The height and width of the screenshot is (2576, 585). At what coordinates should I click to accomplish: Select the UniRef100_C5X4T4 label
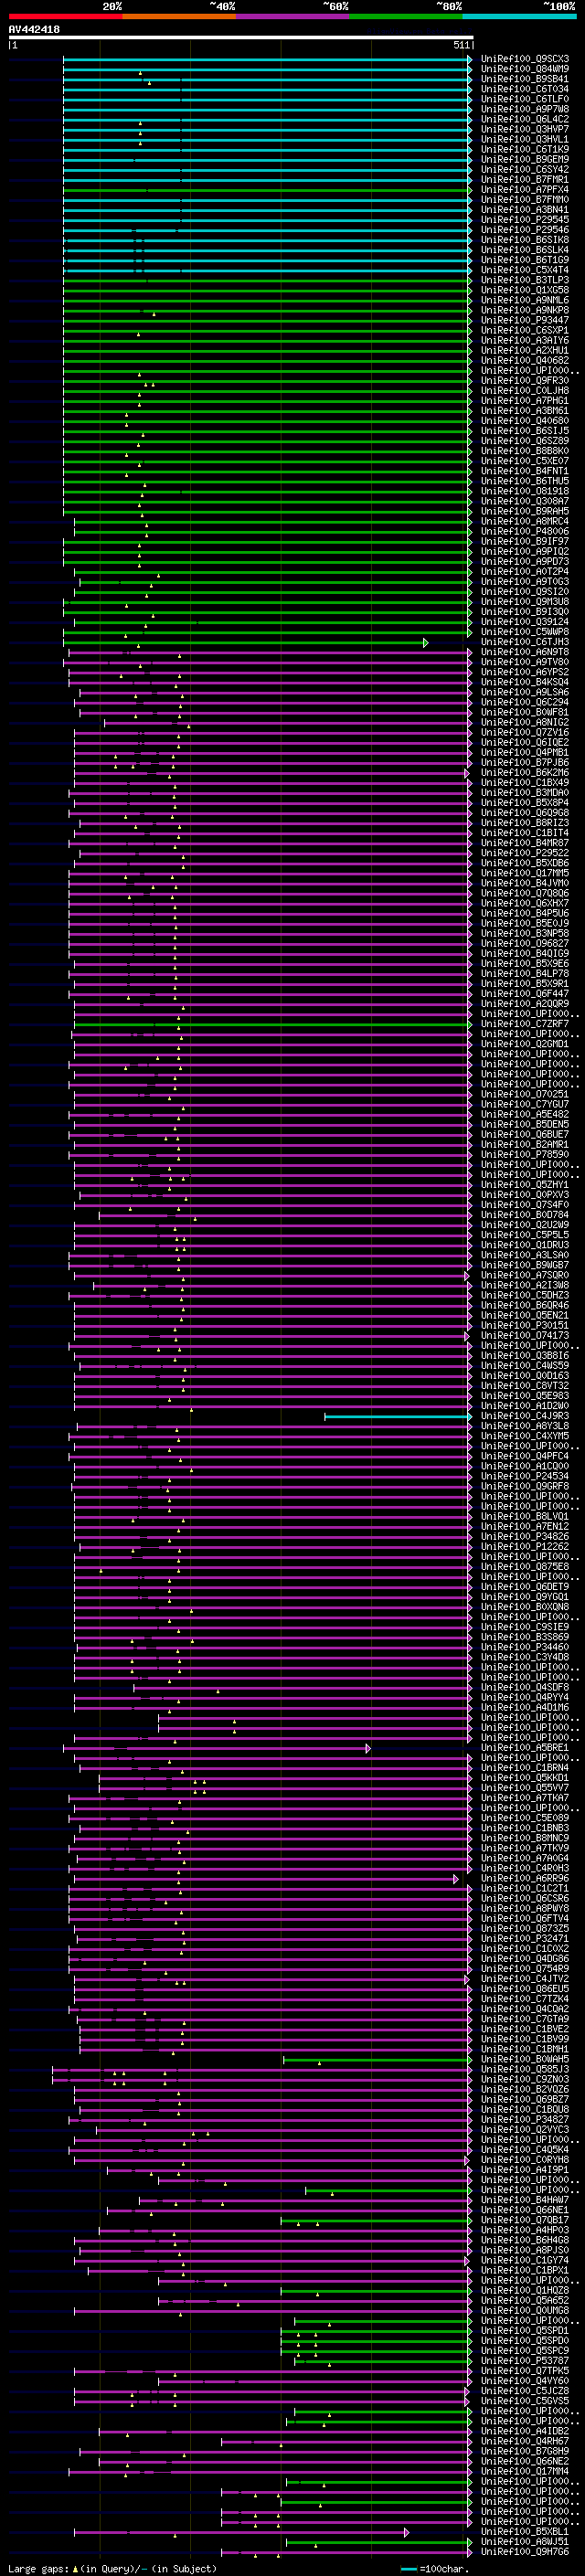coord(525,270)
